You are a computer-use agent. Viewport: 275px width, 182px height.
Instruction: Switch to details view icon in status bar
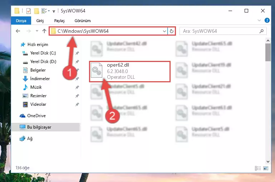pyautogui.click(x=257, y=168)
